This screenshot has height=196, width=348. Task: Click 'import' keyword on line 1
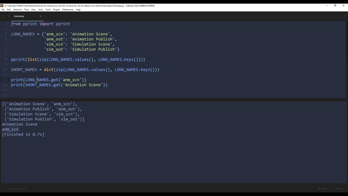[46, 24]
